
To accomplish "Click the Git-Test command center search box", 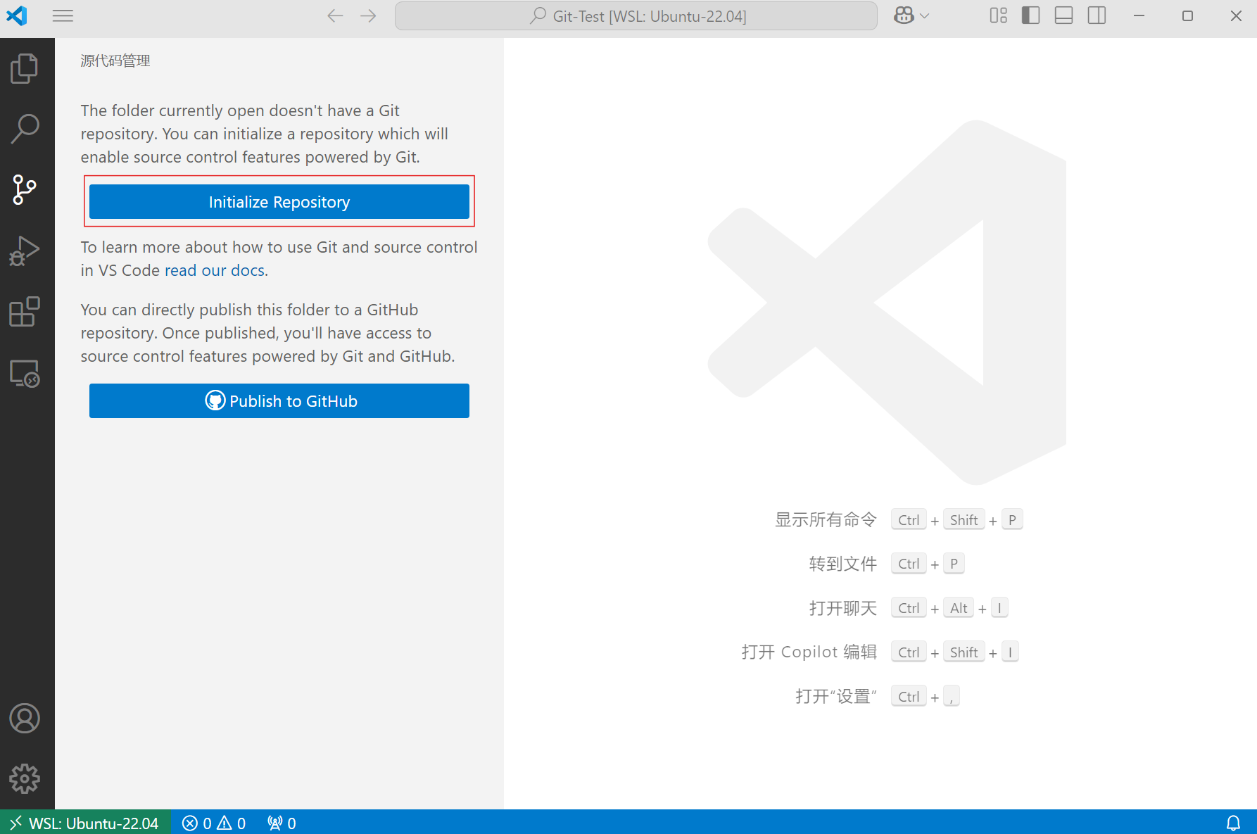I will pos(636,15).
